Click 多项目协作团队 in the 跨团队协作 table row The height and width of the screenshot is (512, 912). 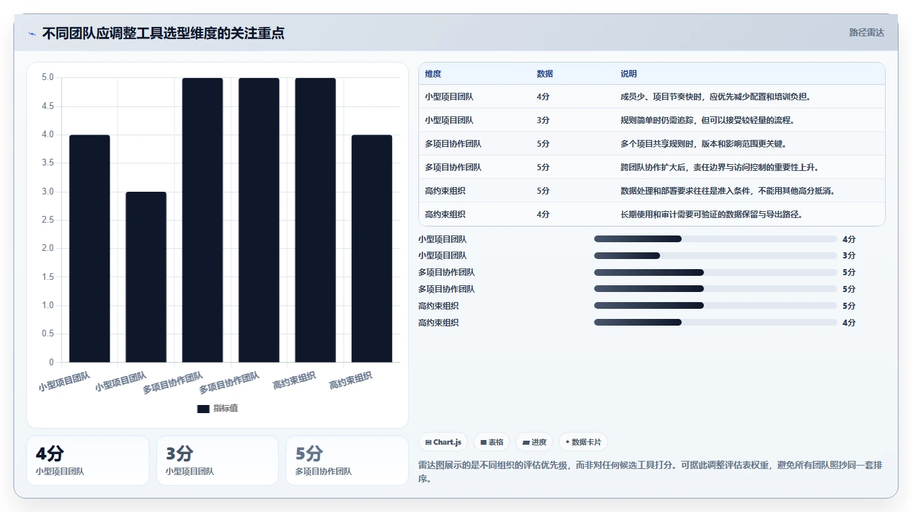click(x=453, y=168)
